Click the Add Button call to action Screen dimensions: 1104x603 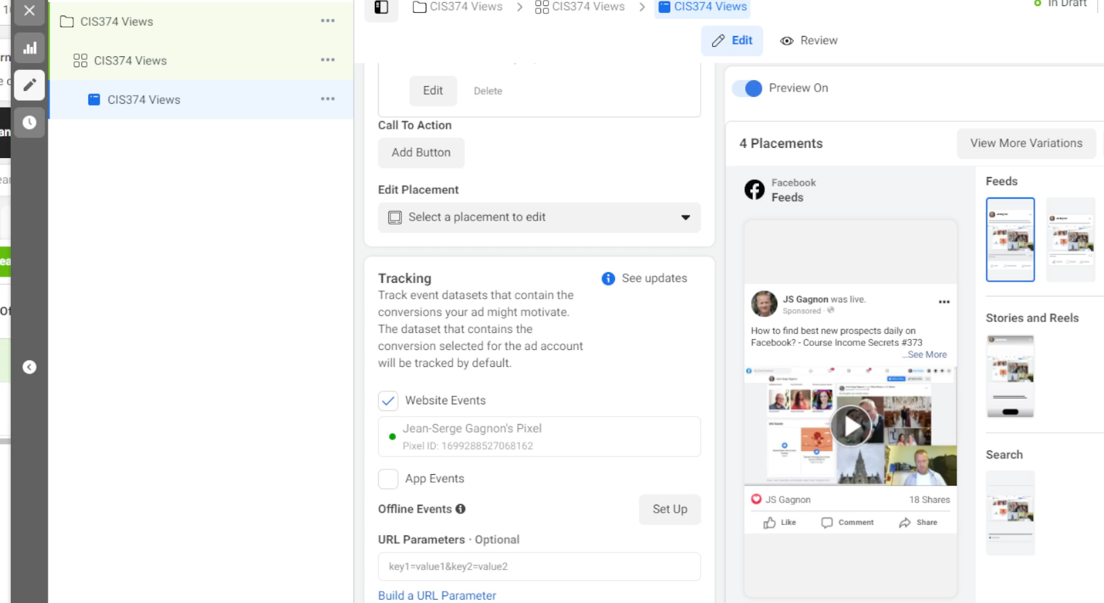[421, 153]
